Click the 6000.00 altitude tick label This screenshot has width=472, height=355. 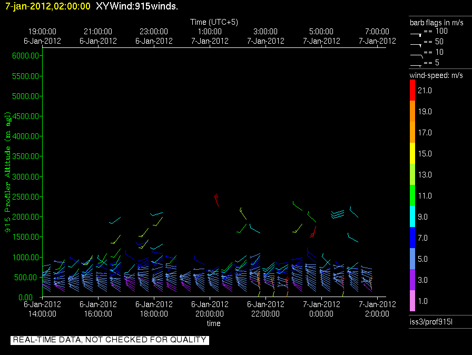tap(26, 55)
